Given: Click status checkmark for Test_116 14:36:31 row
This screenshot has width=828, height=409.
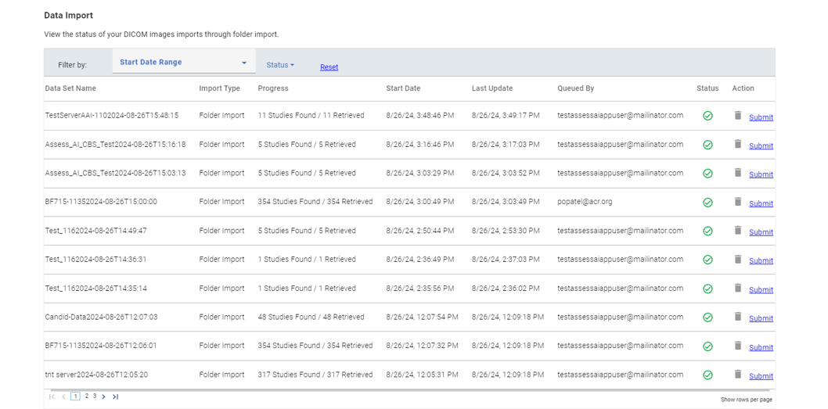Looking at the screenshot, I should point(707,260).
